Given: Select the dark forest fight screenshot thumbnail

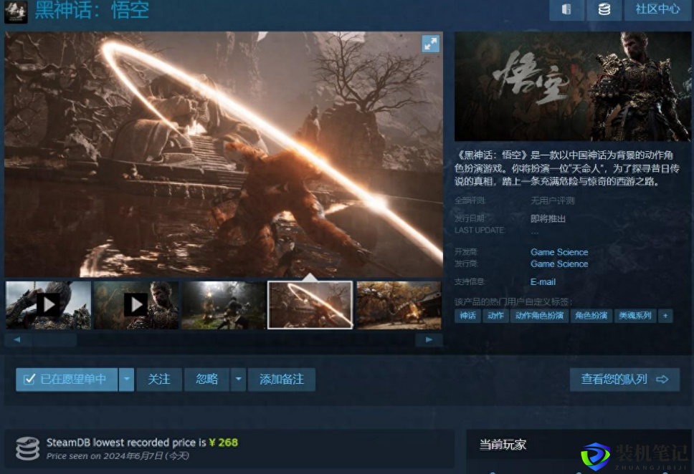Looking at the screenshot, I should pyautogui.click(x=224, y=305).
